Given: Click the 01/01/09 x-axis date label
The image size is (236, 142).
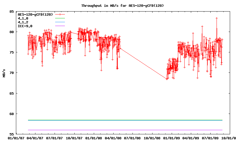Looking at the screenshot, I should tap(172, 138).
